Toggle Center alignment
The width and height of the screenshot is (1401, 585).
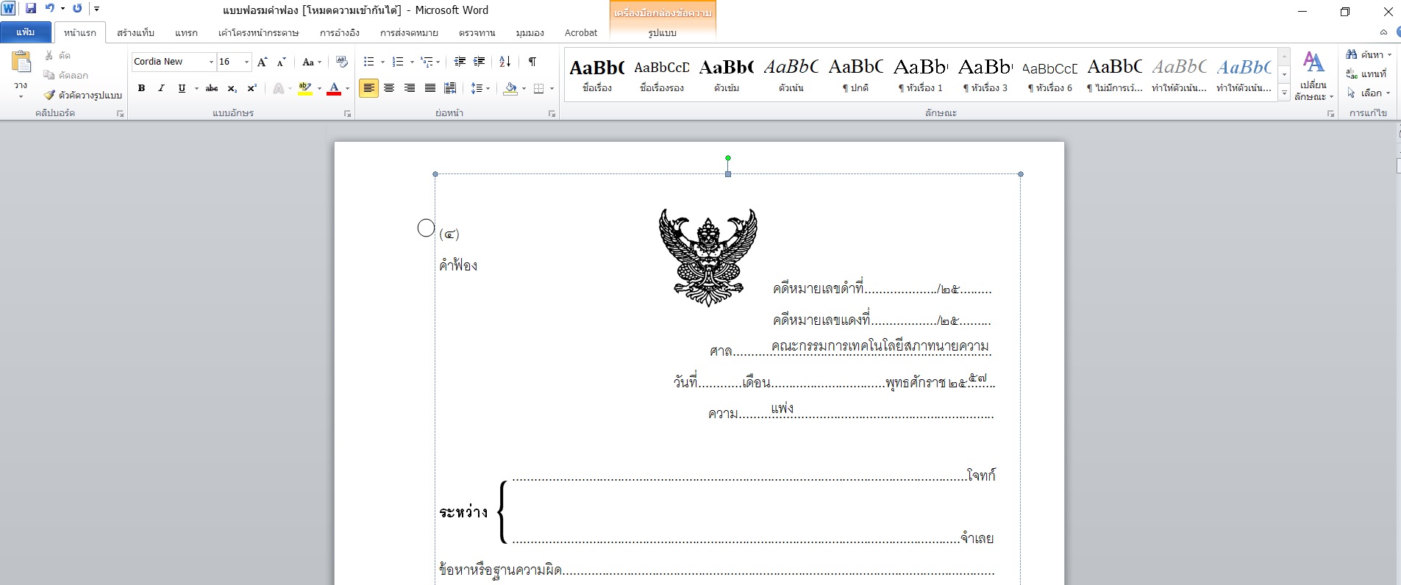click(389, 88)
